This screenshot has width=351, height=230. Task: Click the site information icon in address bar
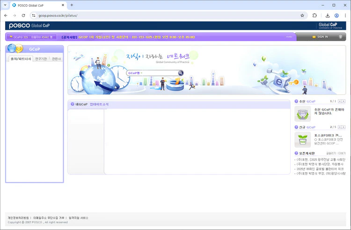[34, 15]
